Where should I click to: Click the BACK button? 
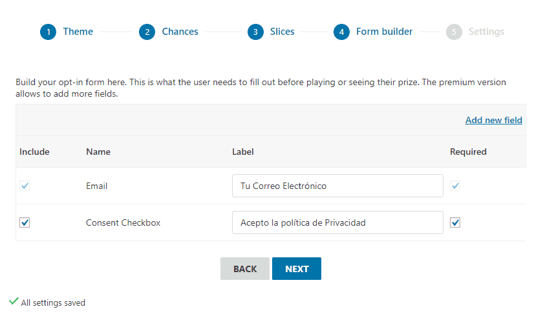(x=245, y=268)
